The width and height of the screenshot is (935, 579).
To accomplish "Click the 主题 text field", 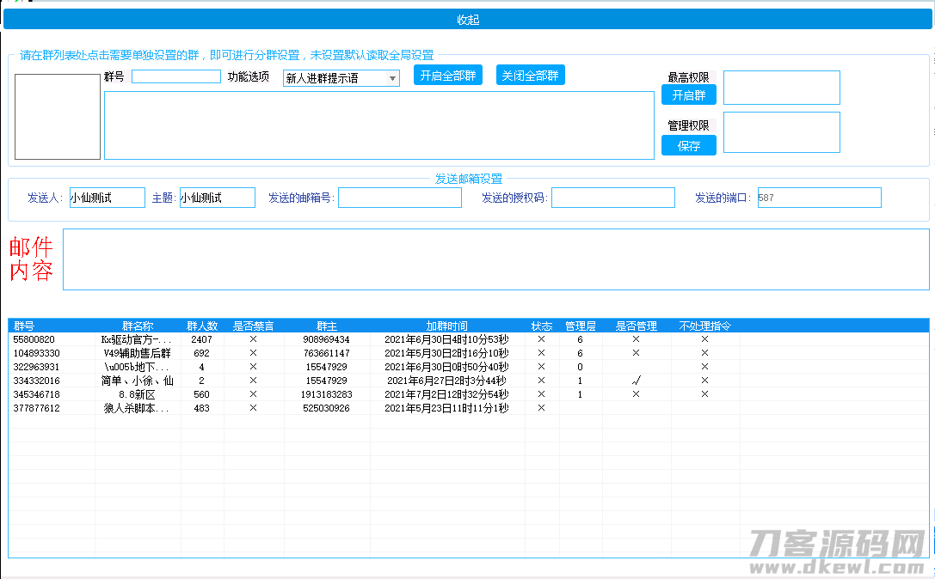I will (218, 198).
